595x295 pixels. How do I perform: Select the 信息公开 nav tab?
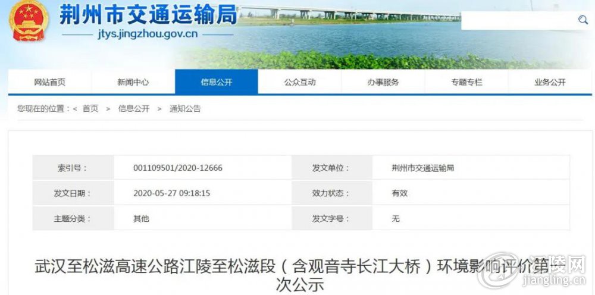tap(217, 82)
